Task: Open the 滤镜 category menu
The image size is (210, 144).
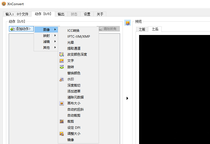Action: (x=46, y=41)
